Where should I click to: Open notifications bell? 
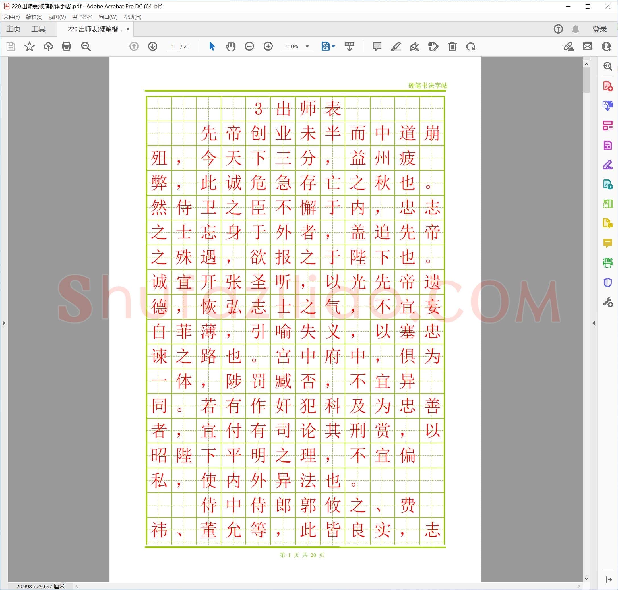[x=576, y=29]
